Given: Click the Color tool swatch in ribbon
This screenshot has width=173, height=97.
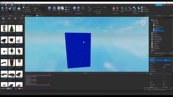Looking at the screenshot, I should pyautogui.click(x=59, y=8).
